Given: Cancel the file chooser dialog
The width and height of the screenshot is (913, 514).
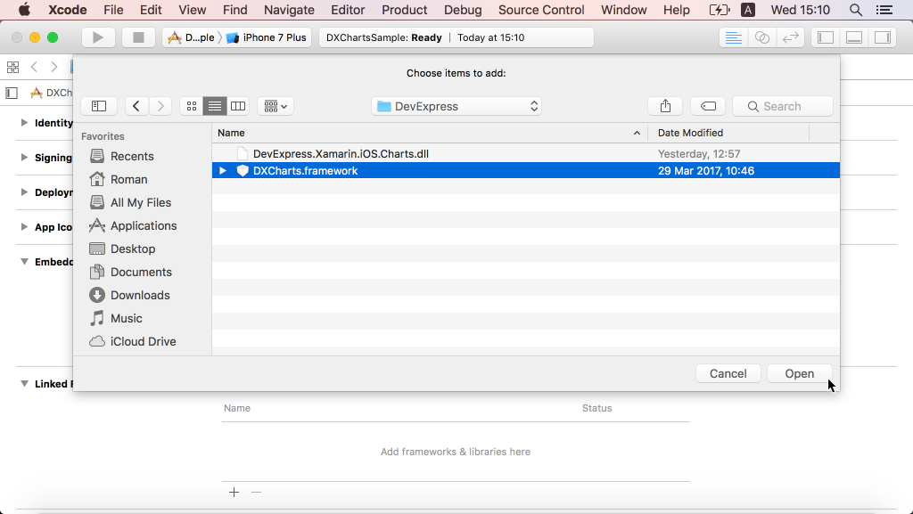Looking at the screenshot, I should coord(728,372).
